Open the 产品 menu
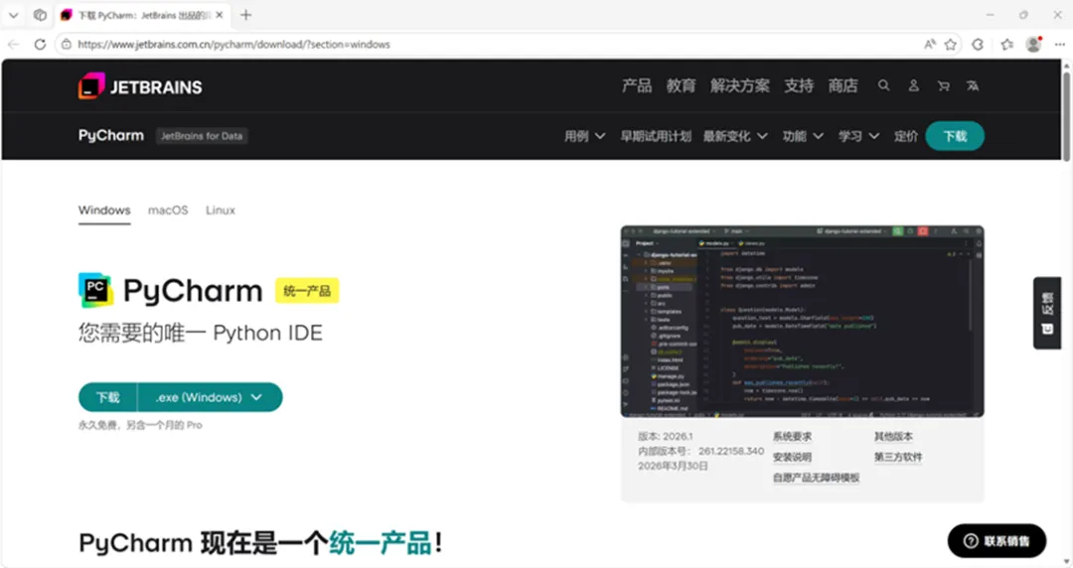Image resolution: width=1073 pixels, height=568 pixels. click(637, 85)
